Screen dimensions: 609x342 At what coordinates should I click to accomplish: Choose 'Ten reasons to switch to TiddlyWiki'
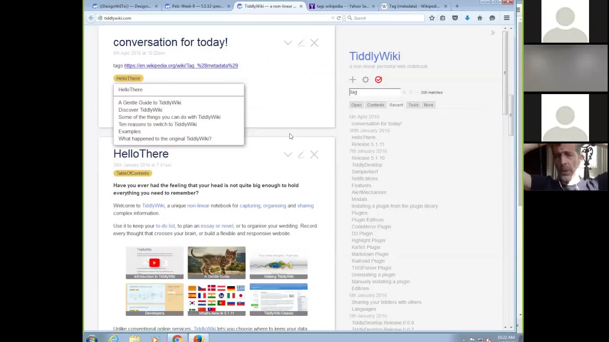pyautogui.click(x=157, y=124)
